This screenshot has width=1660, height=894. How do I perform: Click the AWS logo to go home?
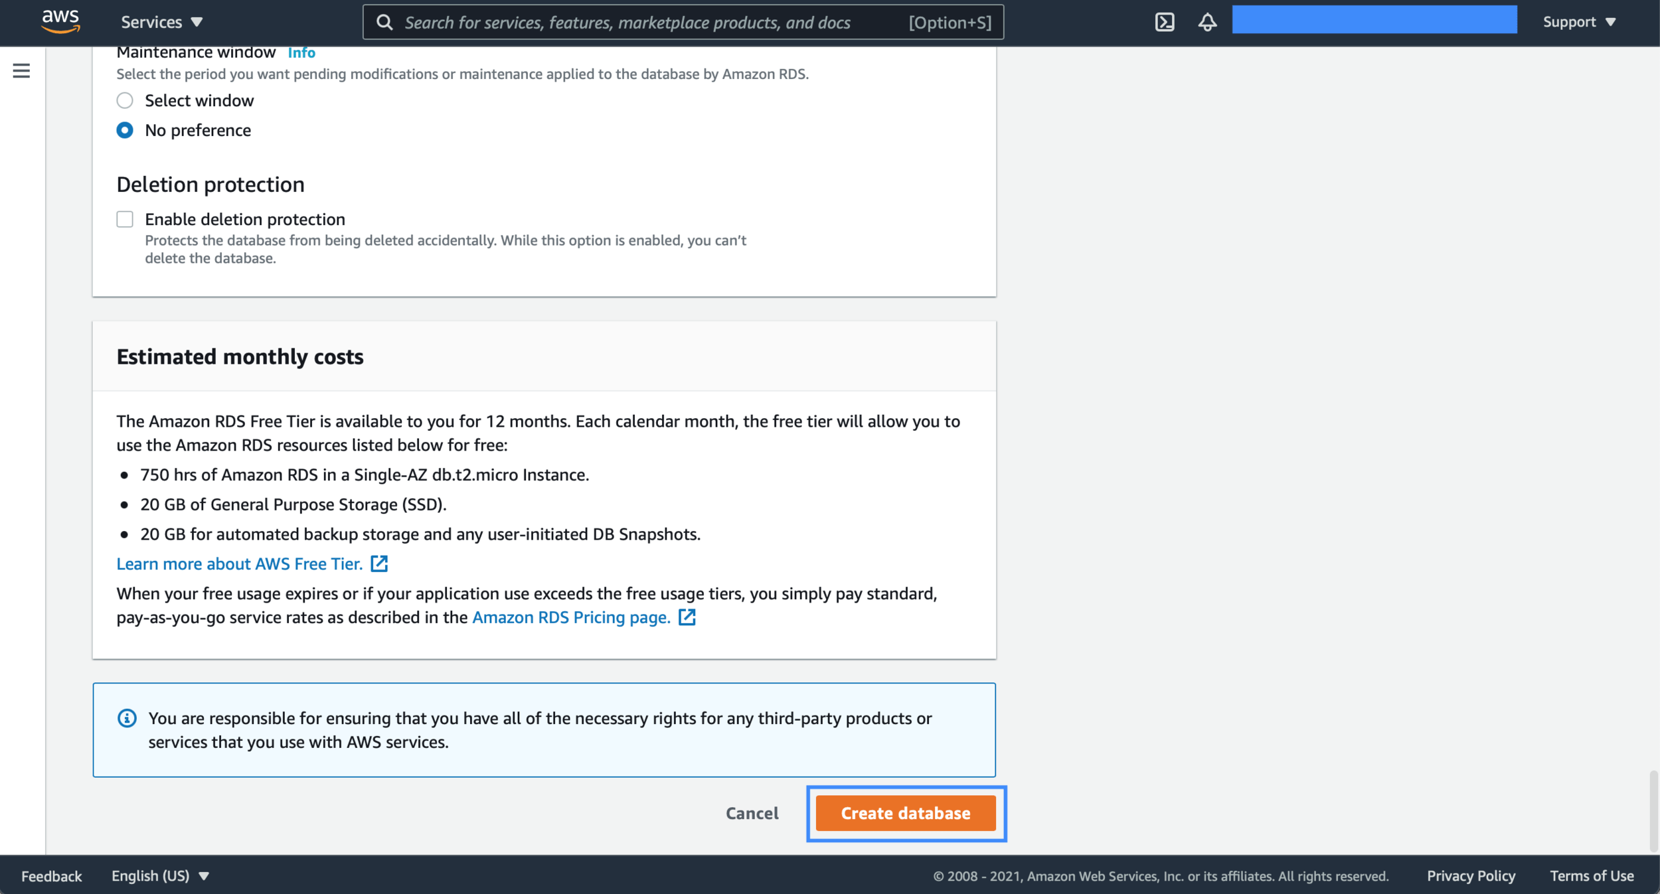click(x=60, y=21)
